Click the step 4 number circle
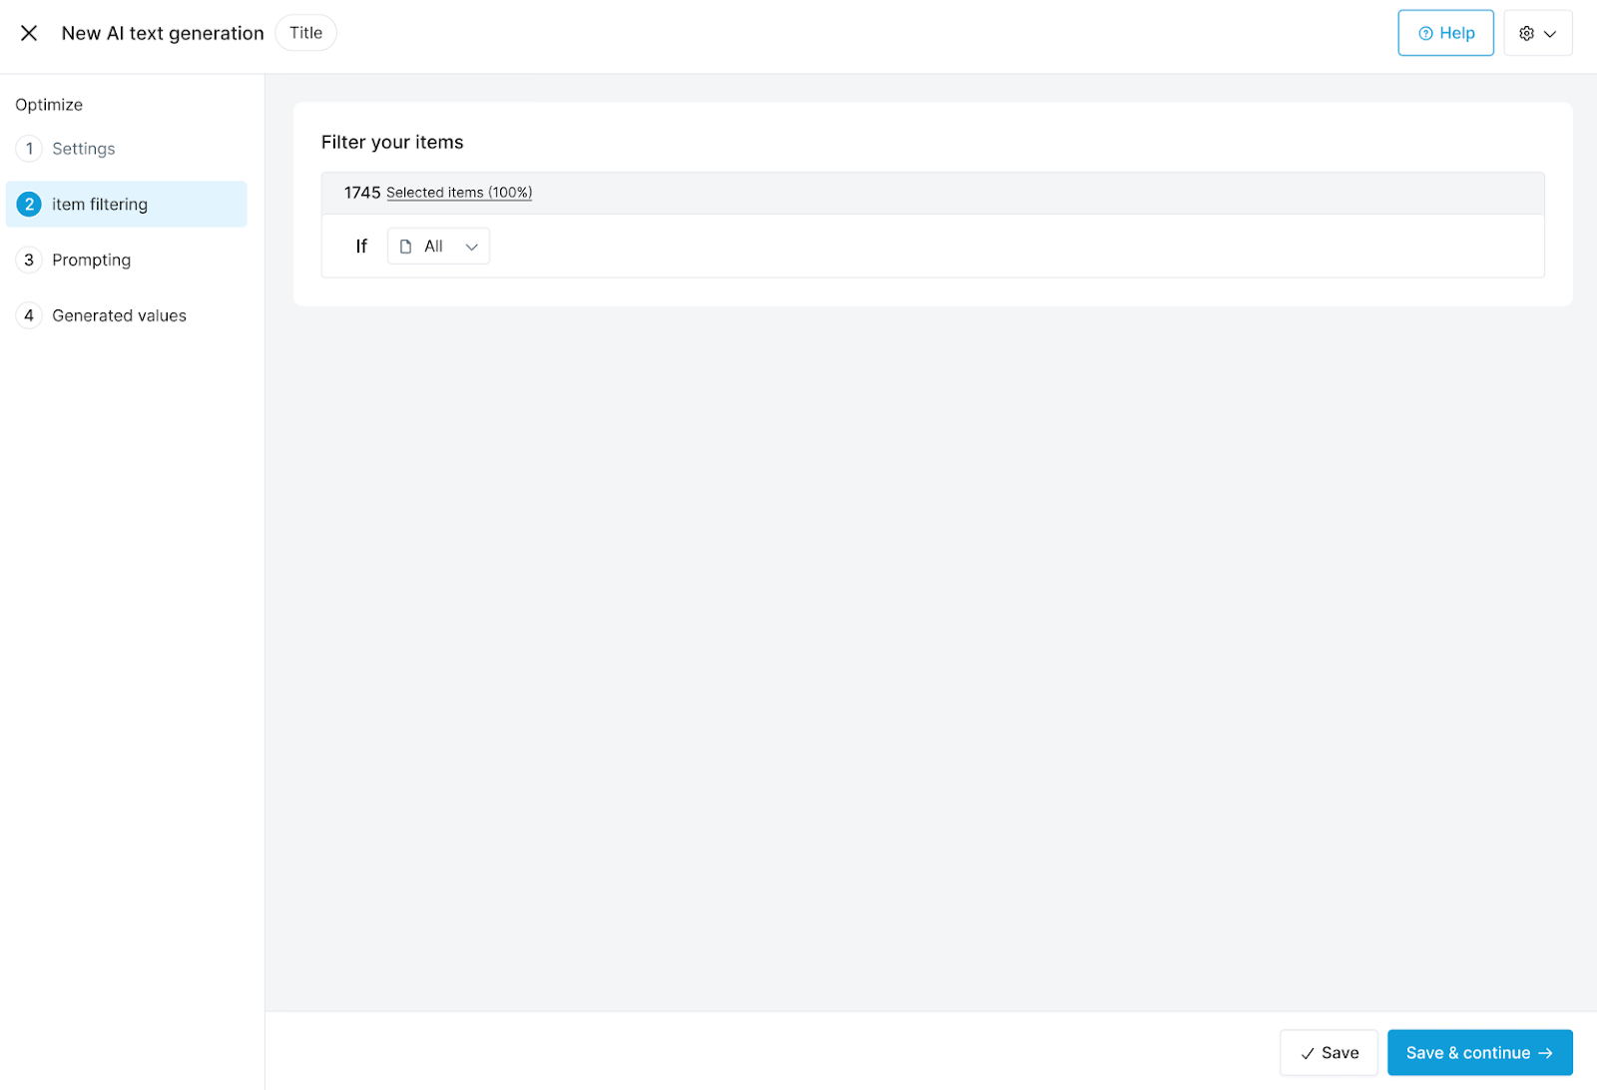Screen dimensions: 1597x1090 (x=29, y=316)
